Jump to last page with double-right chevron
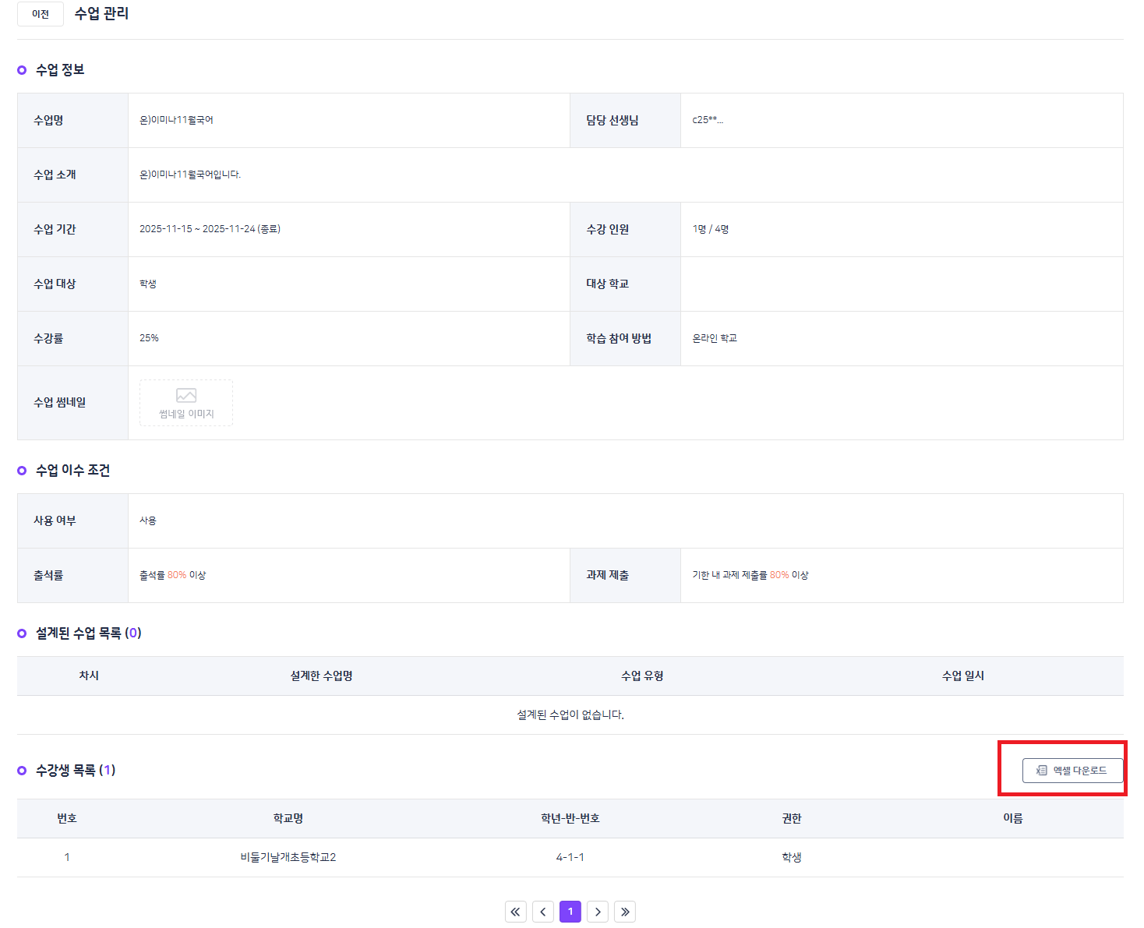Image resolution: width=1144 pixels, height=928 pixels. point(625,912)
